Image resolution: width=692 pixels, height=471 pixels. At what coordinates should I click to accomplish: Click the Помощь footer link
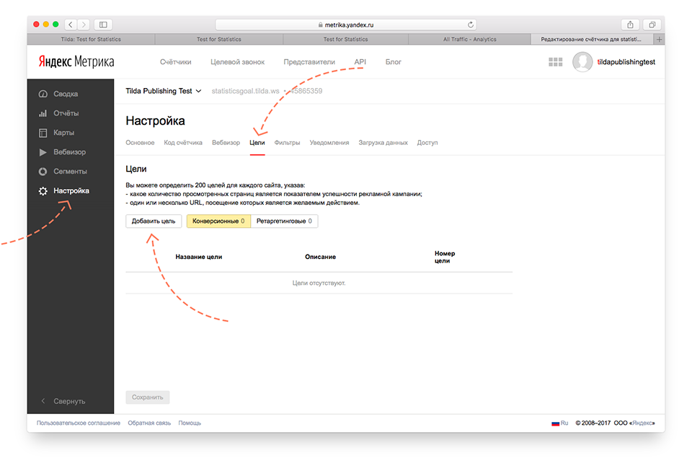tap(190, 423)
